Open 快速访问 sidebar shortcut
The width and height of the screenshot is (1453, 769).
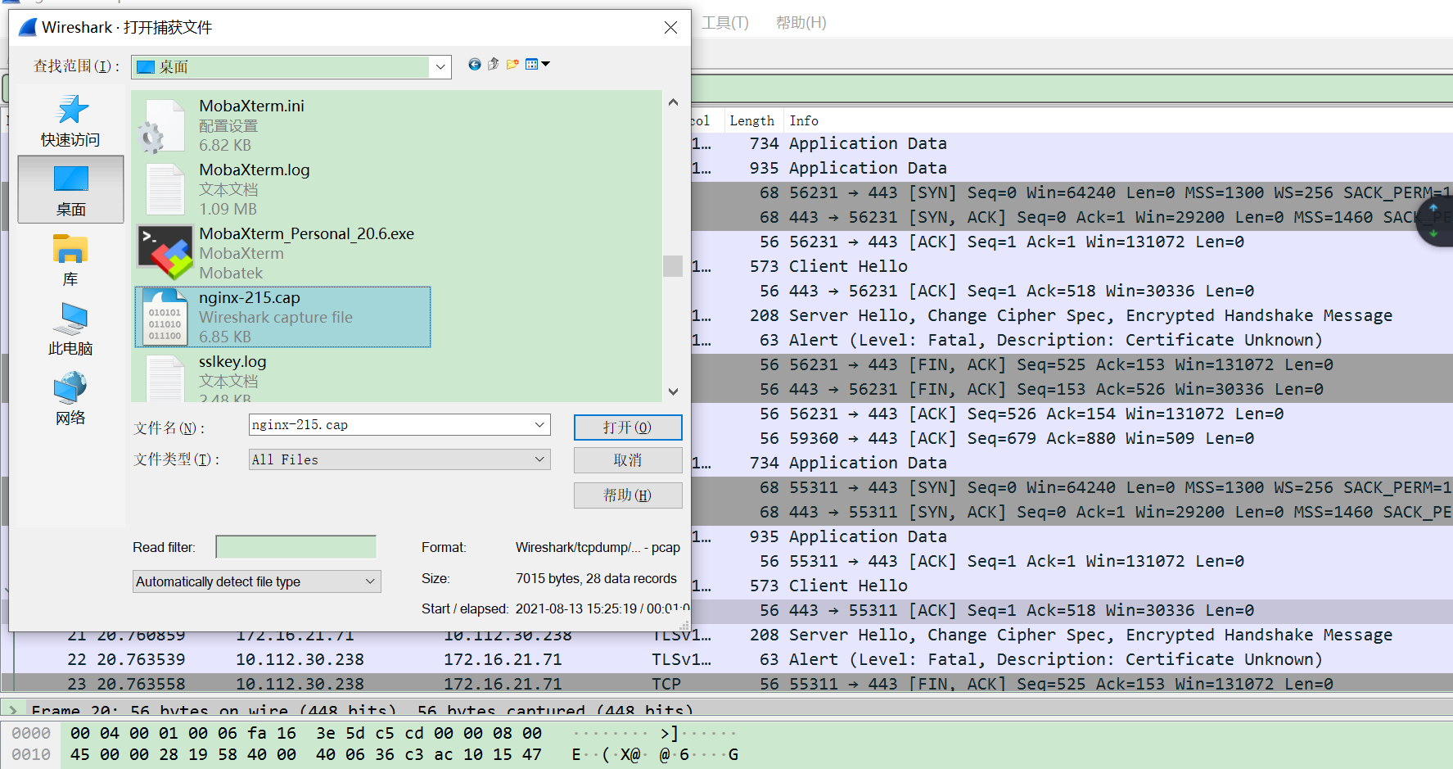coord(70,119)
